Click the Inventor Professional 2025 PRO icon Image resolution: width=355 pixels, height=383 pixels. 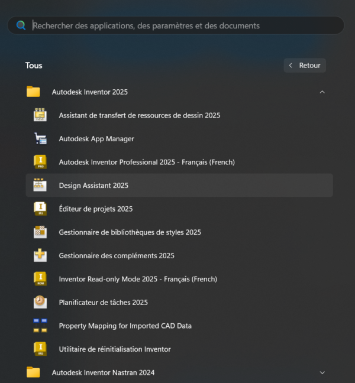point(40,162)
